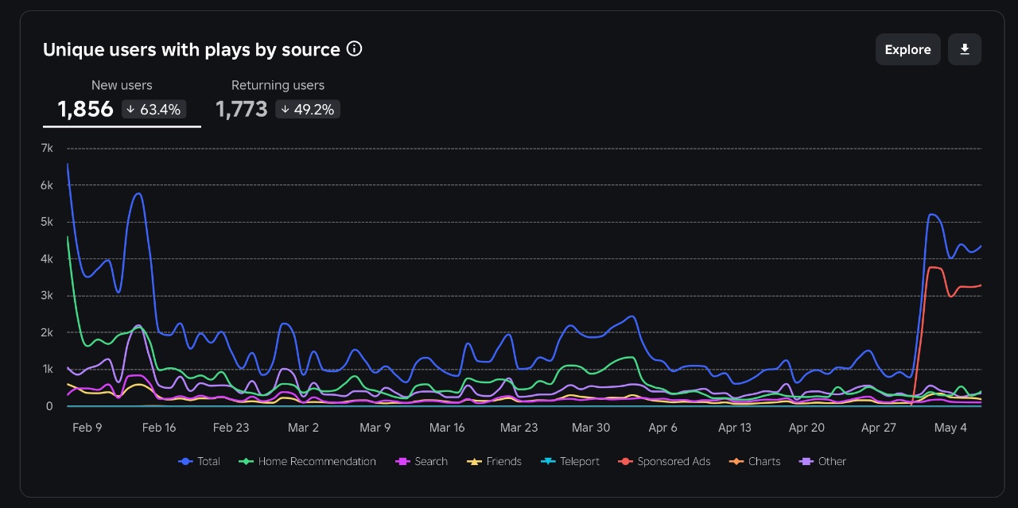The height and width of the screenshot is (508, 1018).
Task: Toggle the Sponsored Ads legend series
Action: [664, 461]
